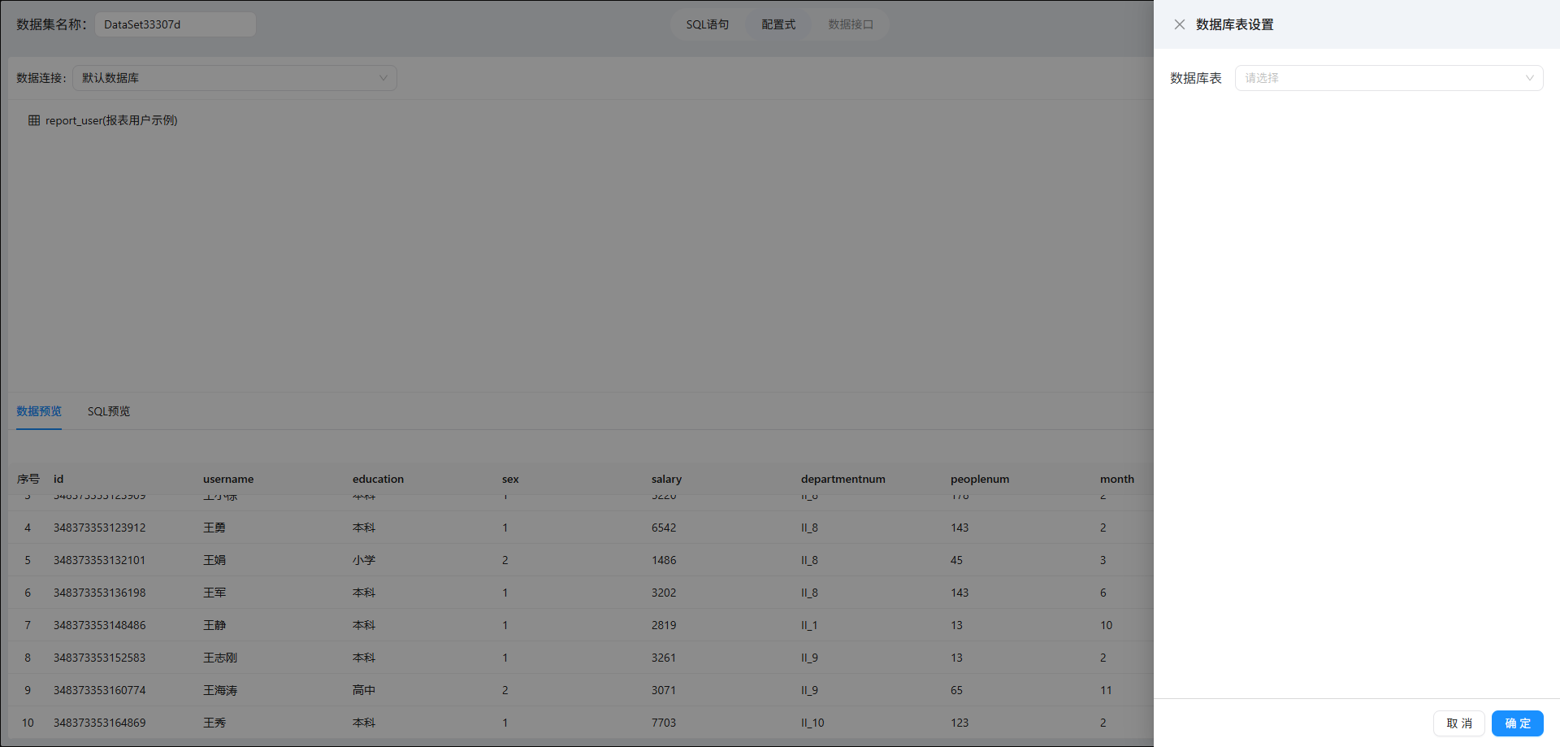The width and height of the screenshot is (1560, 747).
Task: Click month cell 10
Action: click(1106, 625)
